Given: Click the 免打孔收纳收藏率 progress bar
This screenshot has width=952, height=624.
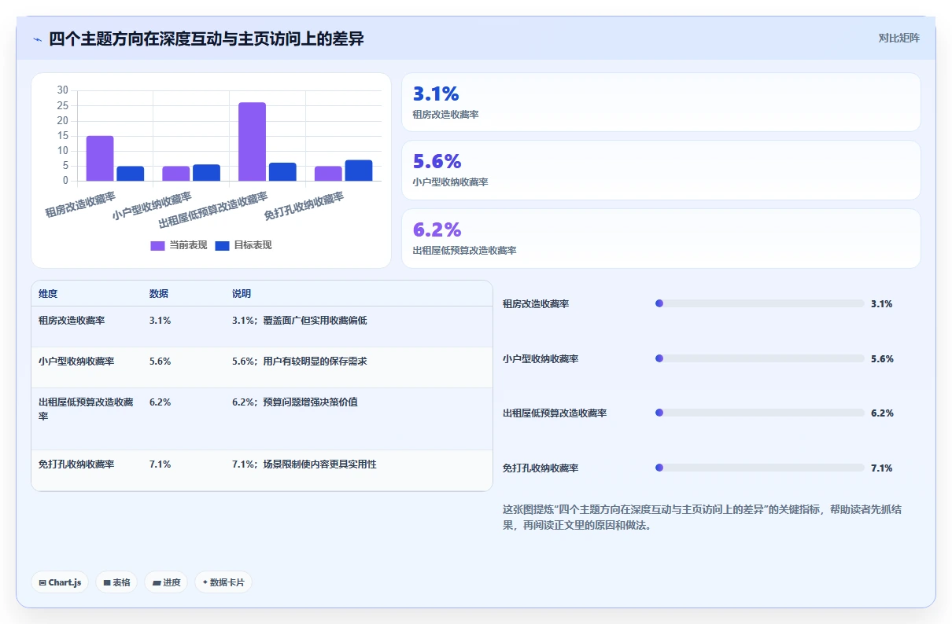Looking at the screenshot, I should point(760,468).
